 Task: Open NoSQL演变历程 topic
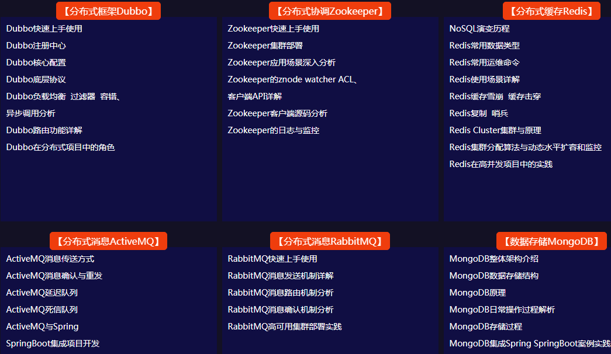(x=479, y=29)
